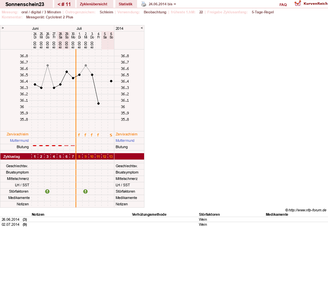
Task: Click the '>' arrow beside Juni
Action: coord(3,28)
